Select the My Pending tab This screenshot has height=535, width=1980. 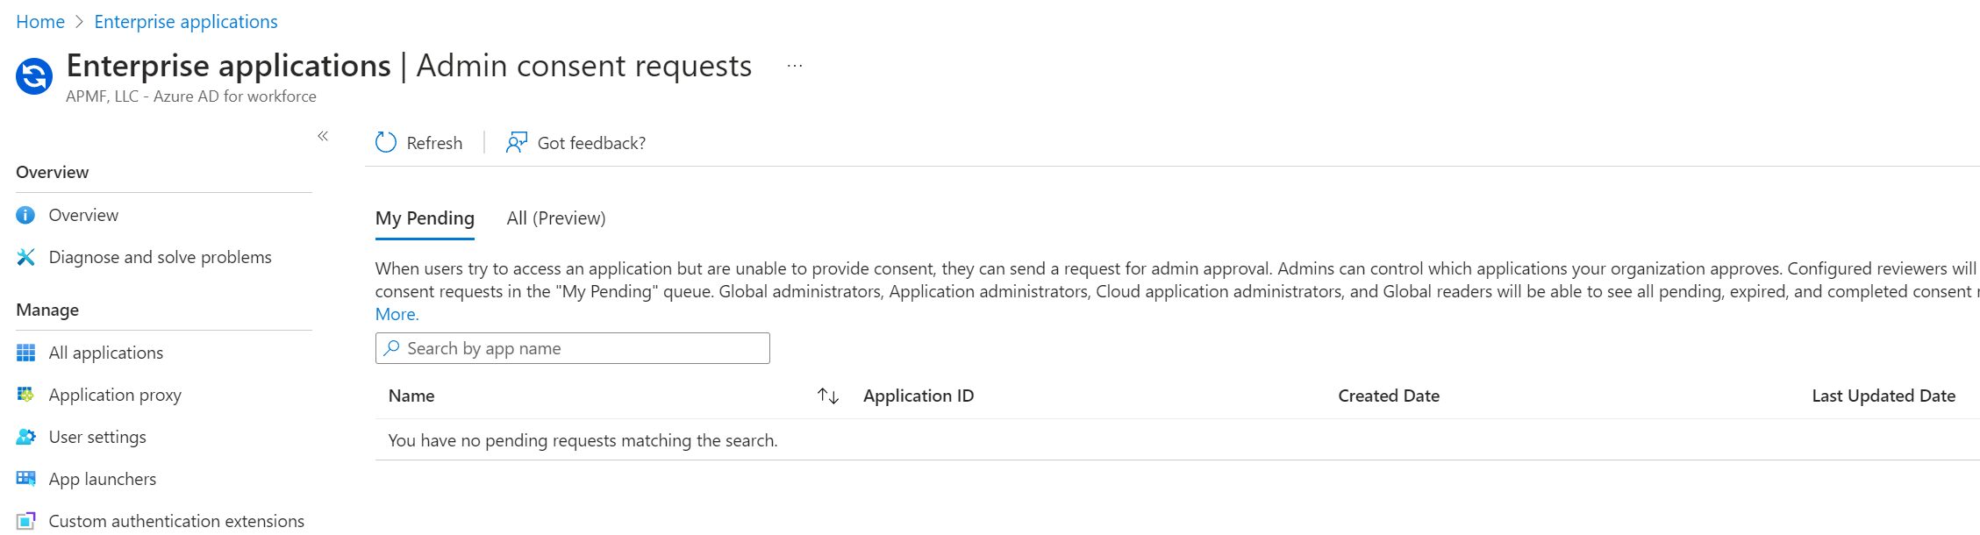pos(425,218)
